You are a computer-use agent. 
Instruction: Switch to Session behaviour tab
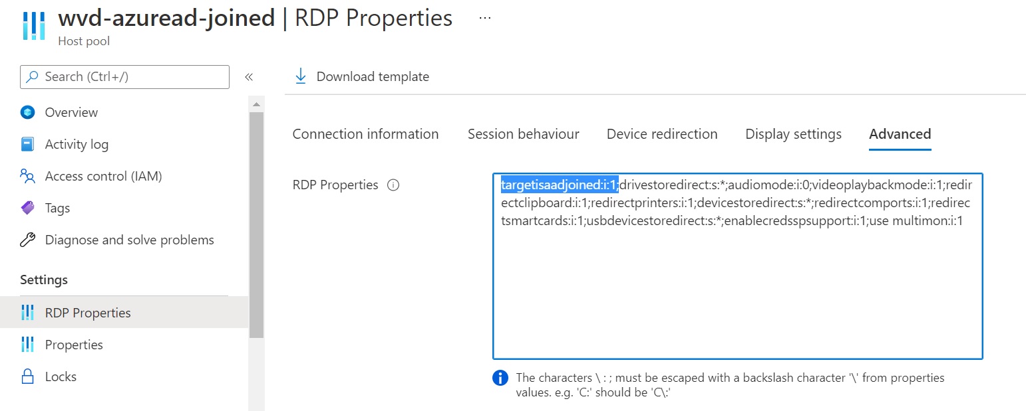[x=523, y=134]
